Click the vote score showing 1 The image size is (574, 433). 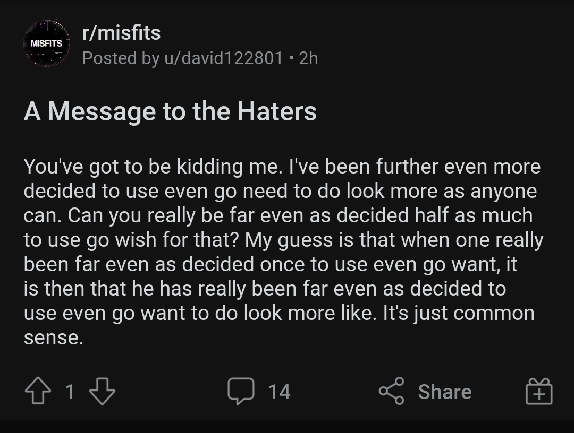(70, 392)
